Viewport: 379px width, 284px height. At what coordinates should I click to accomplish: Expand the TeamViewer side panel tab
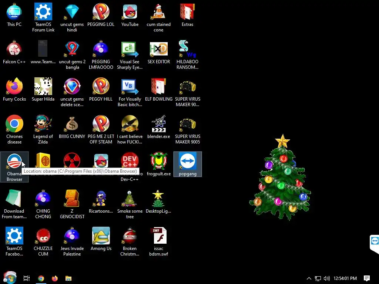tap(375, 243)
